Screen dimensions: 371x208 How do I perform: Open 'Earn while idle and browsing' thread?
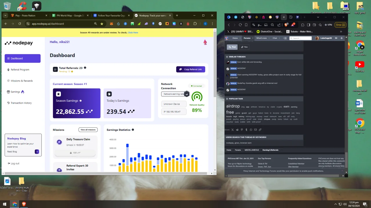(250, 62)
